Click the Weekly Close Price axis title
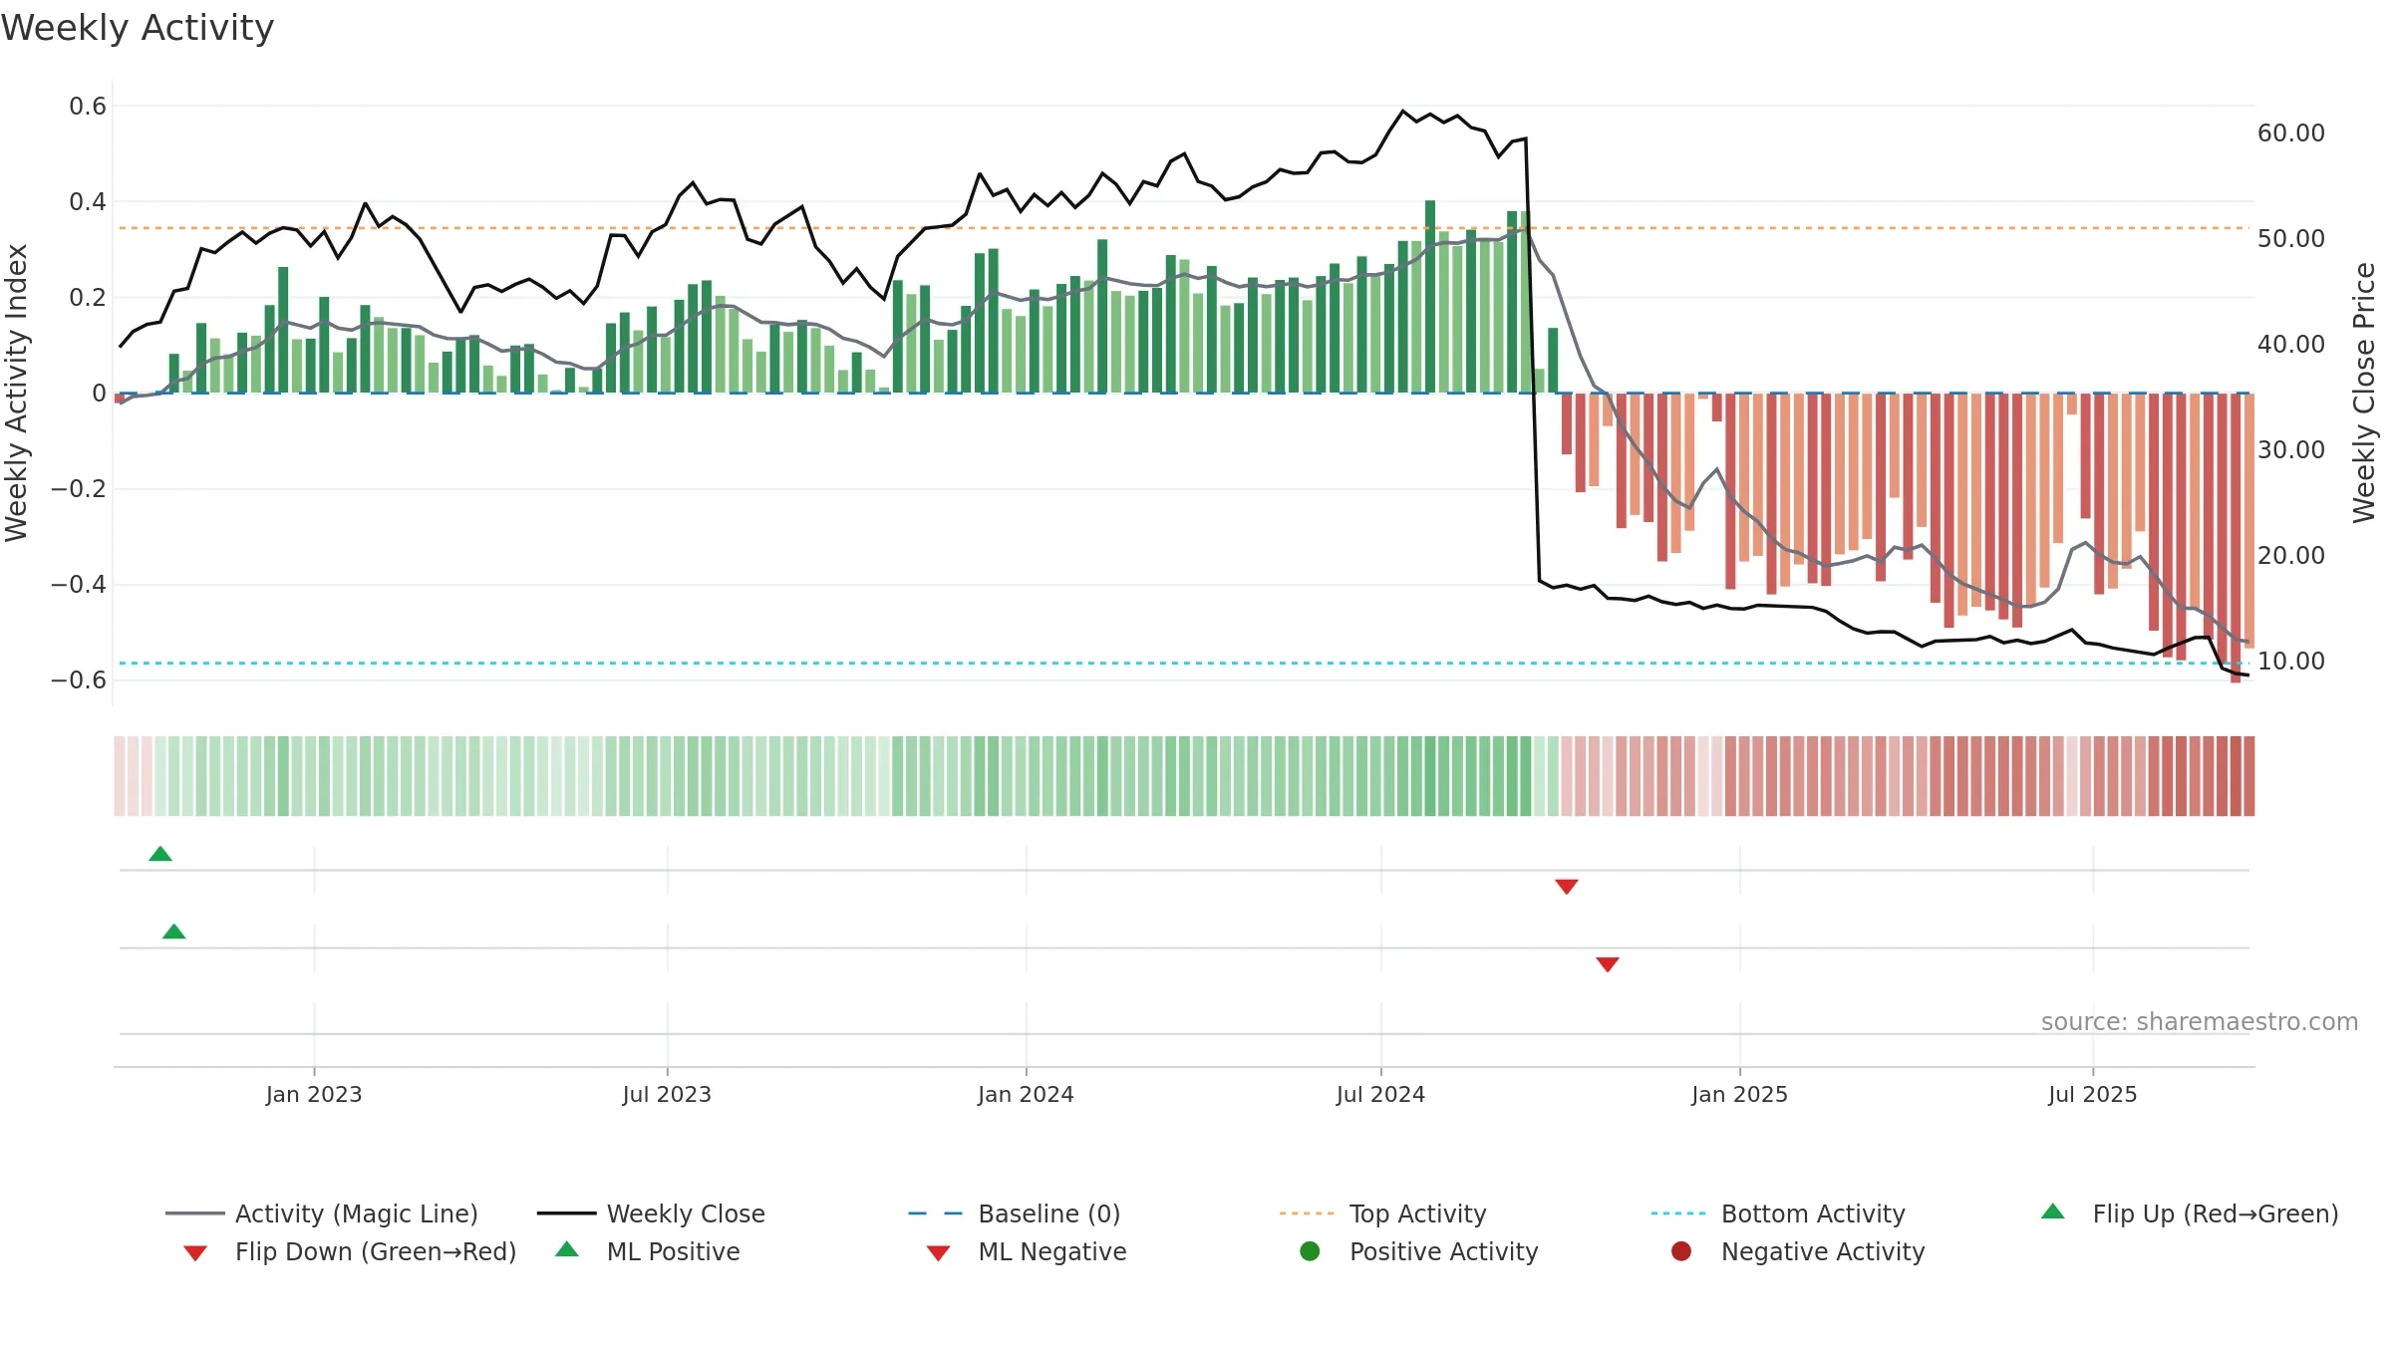 pyautogui.click(x=2364, y=393)
